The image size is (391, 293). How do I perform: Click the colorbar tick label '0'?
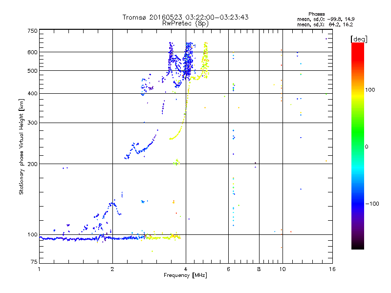(x=367, y=147)
